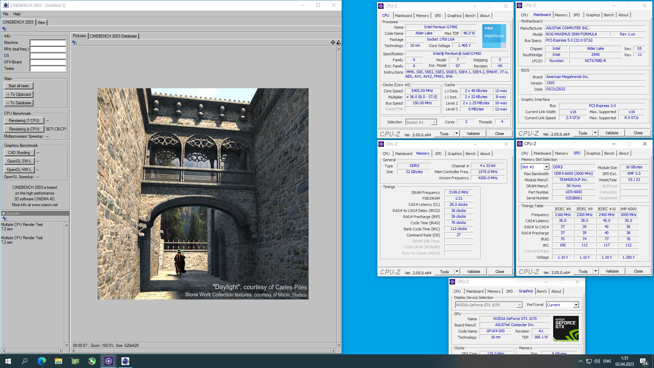Viewport: 654px width, 368px height.
Task: Open the Xbox-style app on the taskbar
Action: (x=92, y=361)
